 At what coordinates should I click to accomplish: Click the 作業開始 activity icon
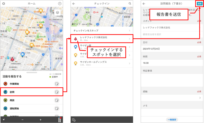point(5,84)
